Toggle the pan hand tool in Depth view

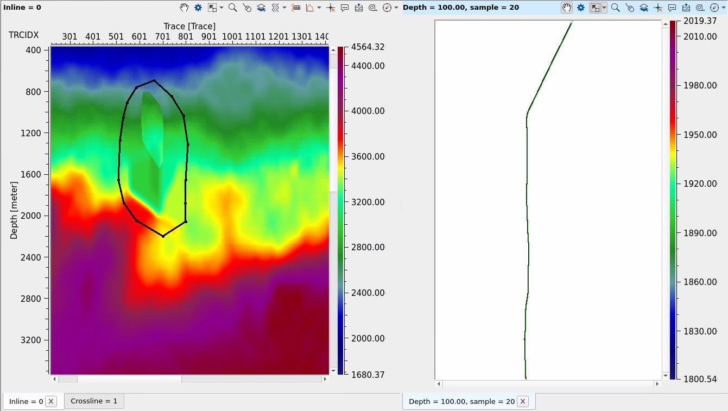tap(567, 8)
